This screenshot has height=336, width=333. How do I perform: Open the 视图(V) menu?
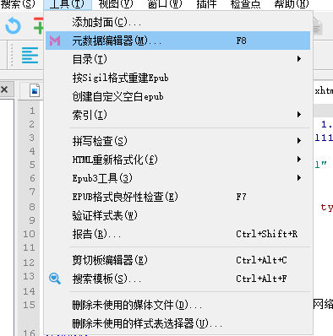[x=116, y=4]
